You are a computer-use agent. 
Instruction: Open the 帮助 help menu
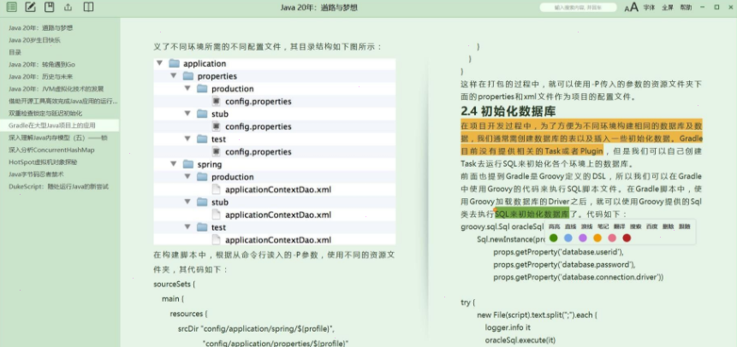coord(686,8)
